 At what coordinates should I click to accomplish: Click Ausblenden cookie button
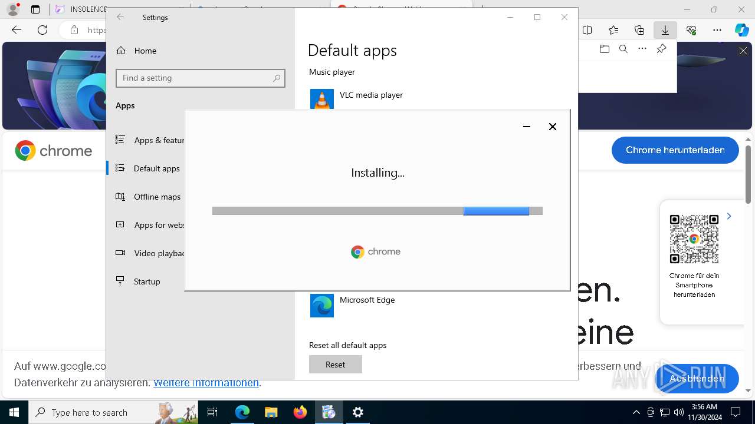point(697,379)
